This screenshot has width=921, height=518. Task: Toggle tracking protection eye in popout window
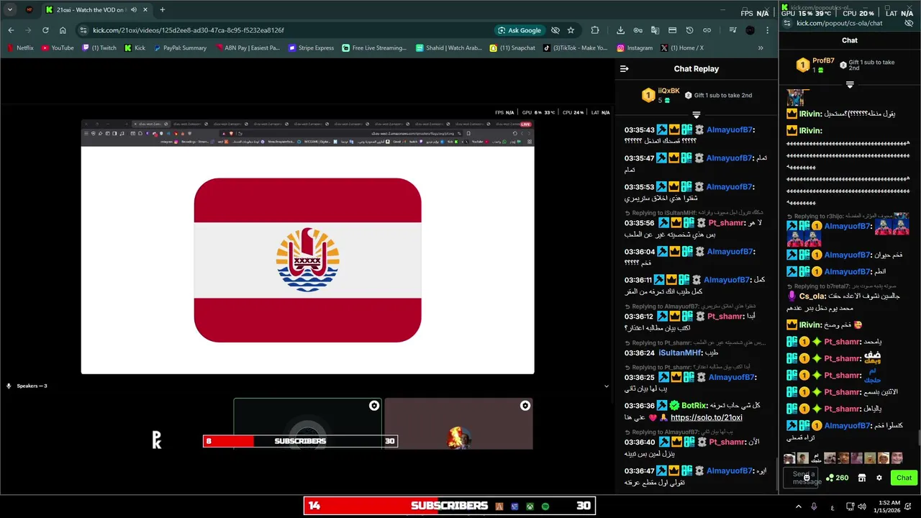click(909, 23)
